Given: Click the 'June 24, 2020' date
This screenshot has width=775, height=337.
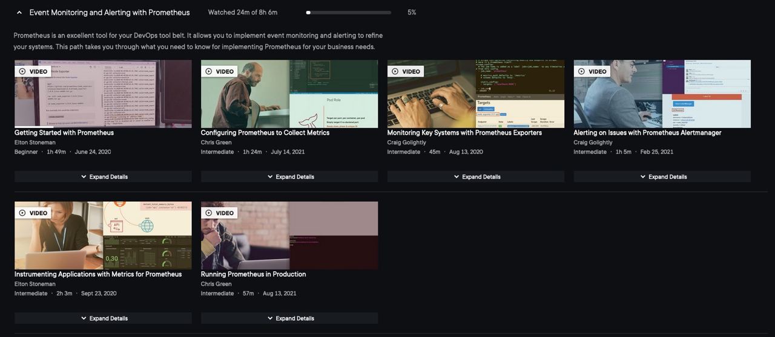Looking at the screenshot, I should (x=93, y=152).
